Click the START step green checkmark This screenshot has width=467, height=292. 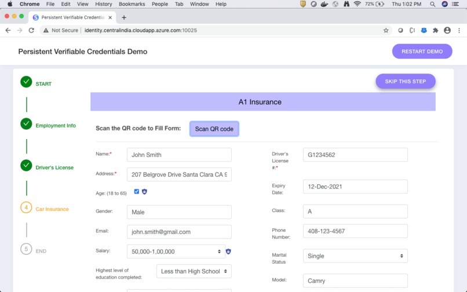pos(26,82)
